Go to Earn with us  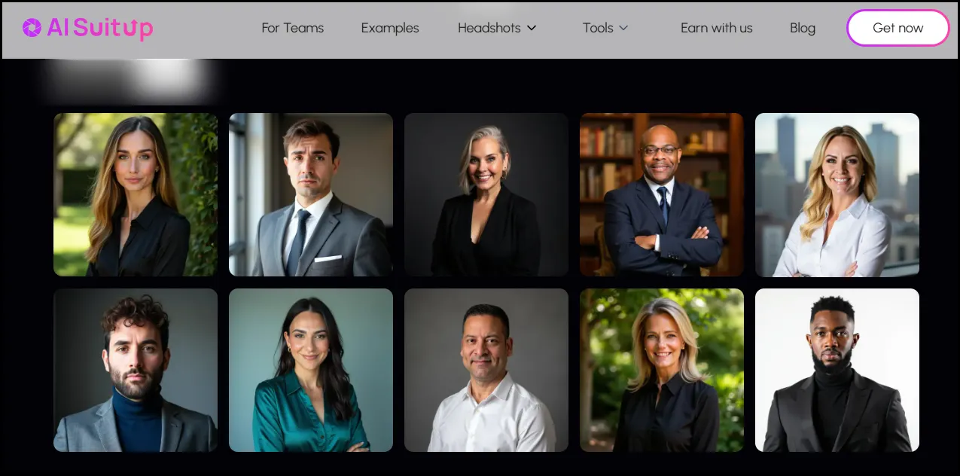click(716, 28)
